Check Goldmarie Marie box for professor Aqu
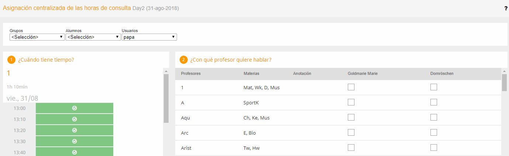 351,117
